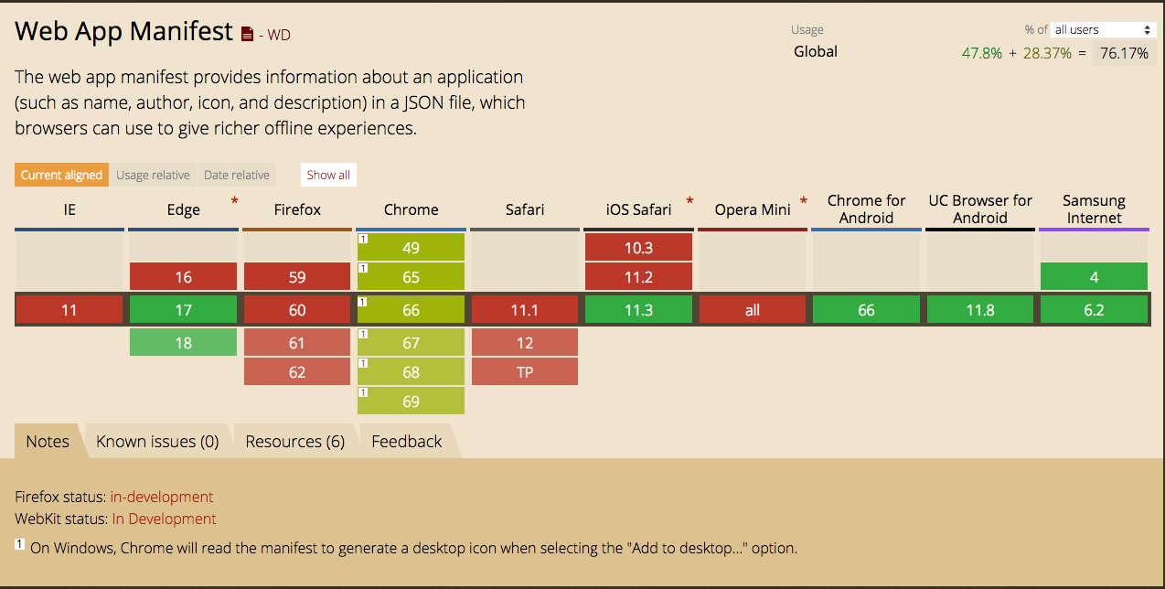1165x589 pixels.
Task: Open the spec document icon beside title
Action: [247, 35]
